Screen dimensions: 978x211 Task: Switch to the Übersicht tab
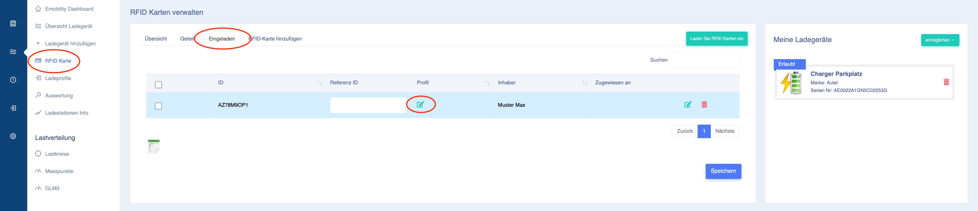tap(156, 39)
